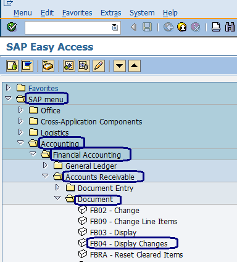Select Accounts Receivable tree label
237x263 pixels.
[x=100, y=177]
